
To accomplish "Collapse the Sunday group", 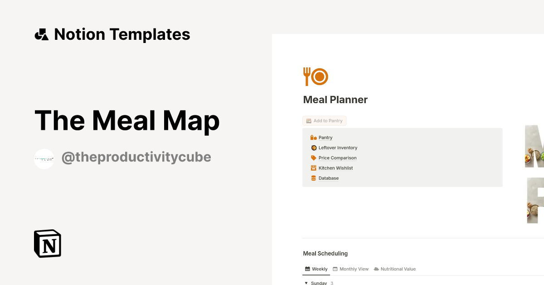I will point(306,283).
